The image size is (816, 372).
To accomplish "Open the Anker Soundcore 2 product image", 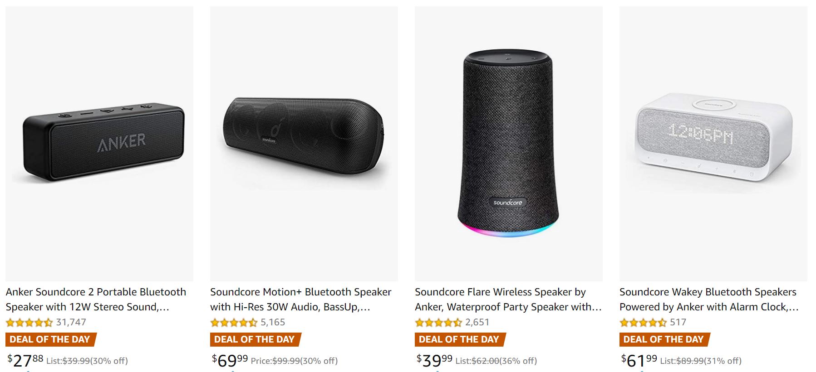I will click(99, 144).
